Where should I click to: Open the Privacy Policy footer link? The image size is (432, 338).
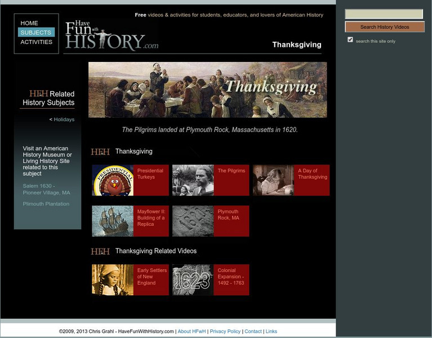(x=225, y=331)
